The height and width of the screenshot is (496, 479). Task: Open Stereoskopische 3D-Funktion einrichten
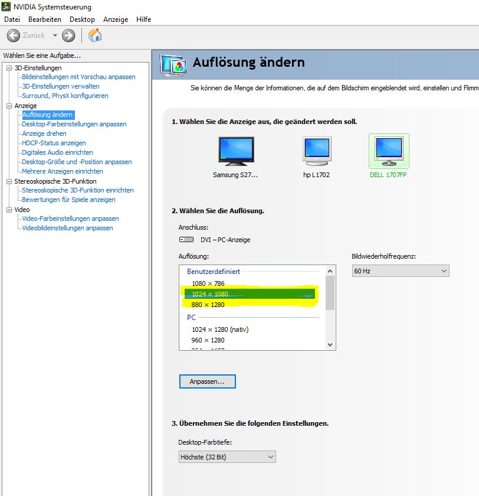pyautogui.click(x=78, y=190)
